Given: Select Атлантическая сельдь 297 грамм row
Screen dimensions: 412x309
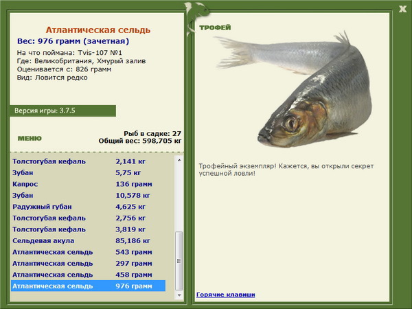Looking at the screenshot, I should click(88, 263).
